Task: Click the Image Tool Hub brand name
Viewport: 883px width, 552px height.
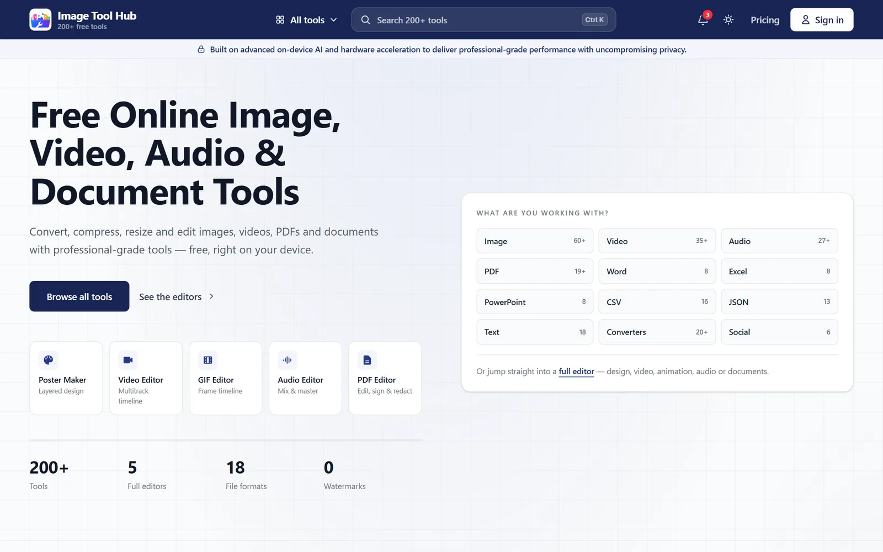Action: click(97, 16)
